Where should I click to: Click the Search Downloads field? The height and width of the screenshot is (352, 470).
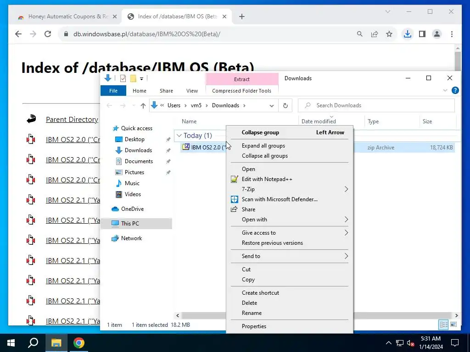(376, 105)
